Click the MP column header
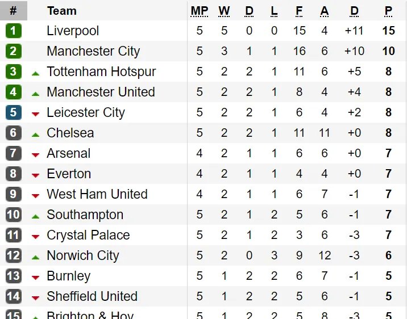Screen dimensions: 407x319 (200, 11)
